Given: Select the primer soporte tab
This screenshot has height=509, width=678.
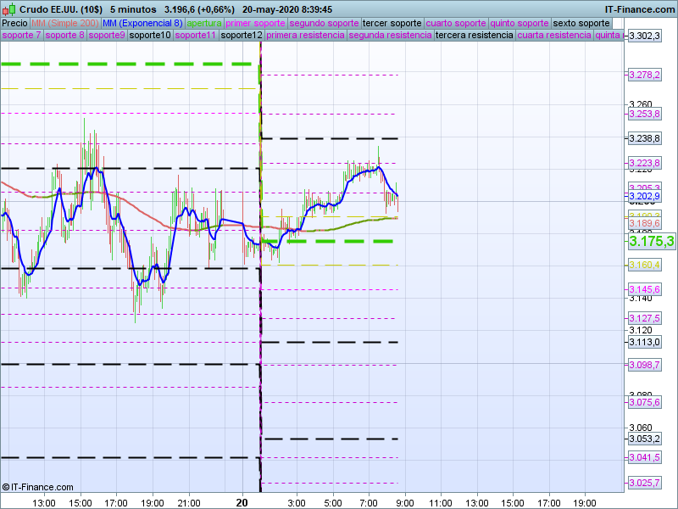Looking at the screenshot, I should pos(256,23).
